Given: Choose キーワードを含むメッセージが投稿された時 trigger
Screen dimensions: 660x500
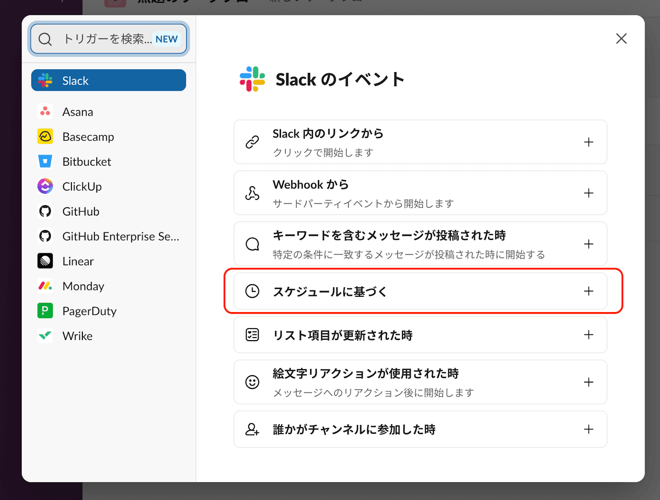Looking at the screenshot, I should 420,244.
